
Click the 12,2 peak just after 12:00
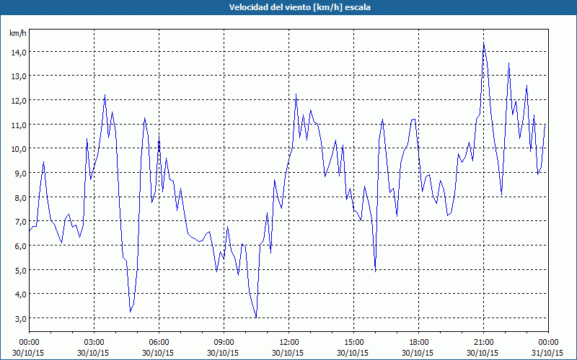coord(296,94)
